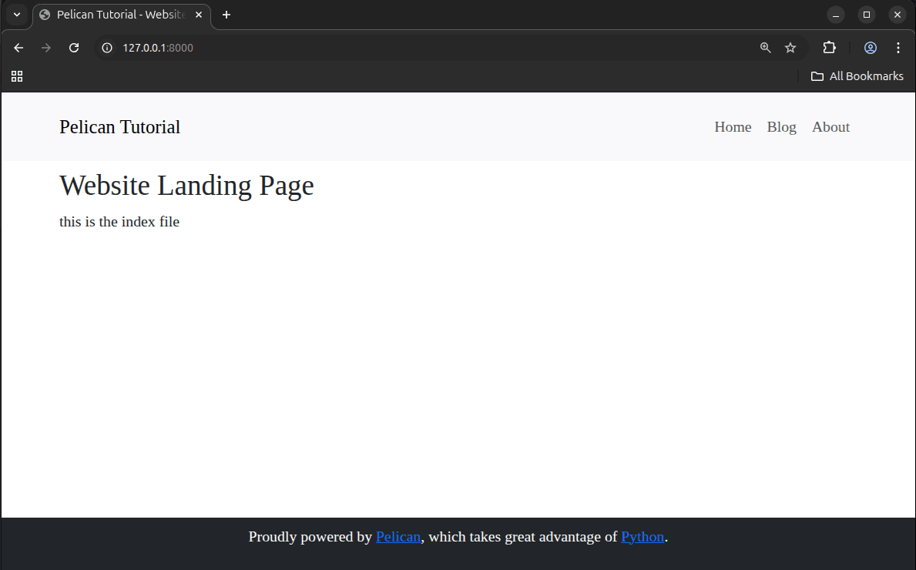Close the browser window
The width and height of the screenshot is (916, 570).
(898, 15)
